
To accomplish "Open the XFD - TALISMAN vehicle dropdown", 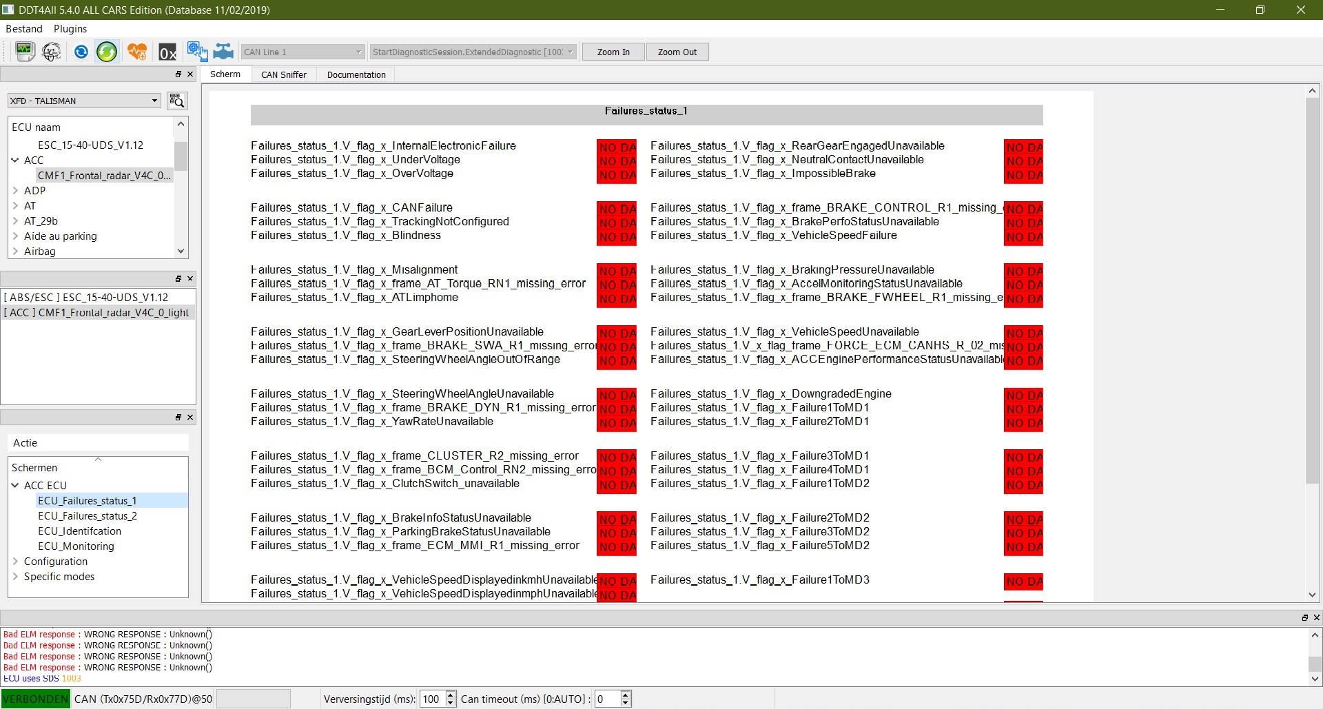I will click(84, 101).
